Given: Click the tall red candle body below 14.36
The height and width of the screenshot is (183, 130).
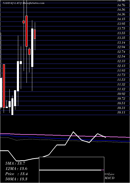Looking at the screenshot, I should [27, 31].
